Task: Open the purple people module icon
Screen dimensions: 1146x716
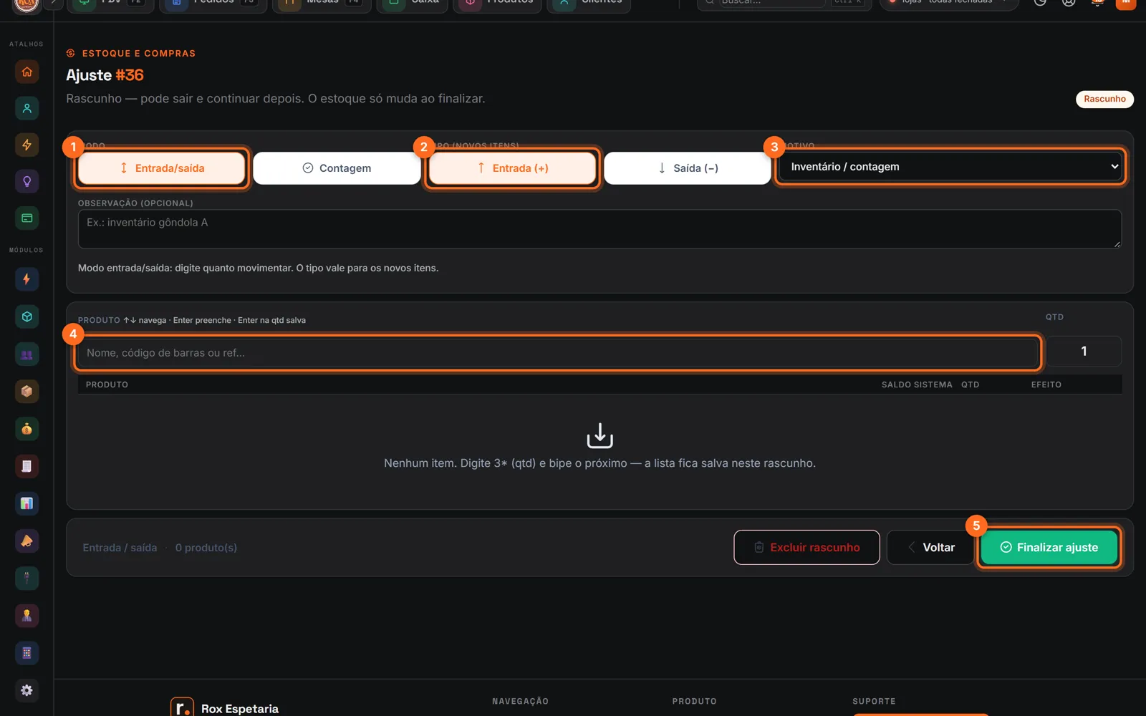Action: pos(27,354)
